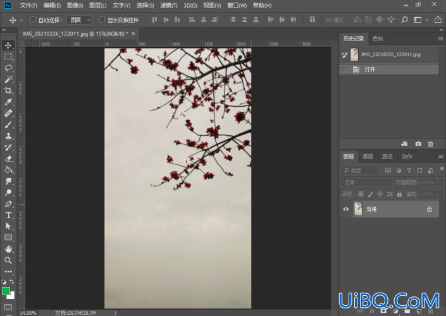446x316 pixels.
Task: Switch to the 通道 tab
Action: click(368, 156)
